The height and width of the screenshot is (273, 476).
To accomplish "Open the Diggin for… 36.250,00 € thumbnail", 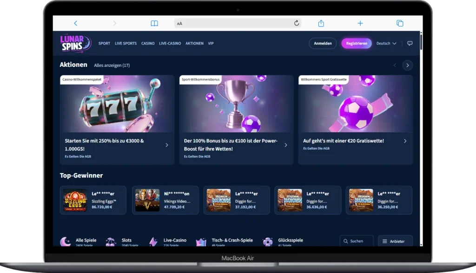I will pos(361,200).
